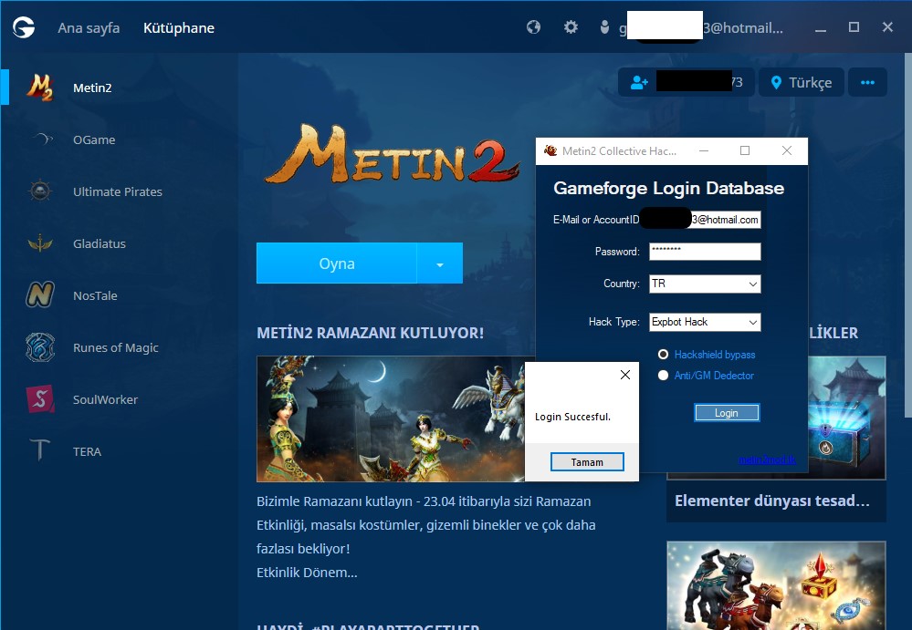Viewport: 912px width, 630px height.
Task: Open the horses and treasure thumbnail
Action: click(x=776, y=585)
